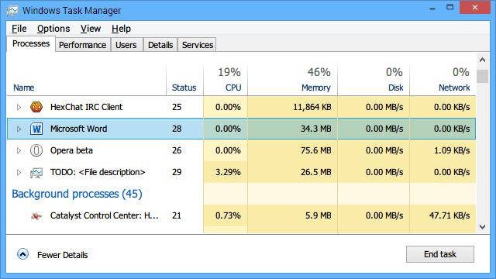
Task: Click the scrollbar up arrow
Action: pos(482,60)
